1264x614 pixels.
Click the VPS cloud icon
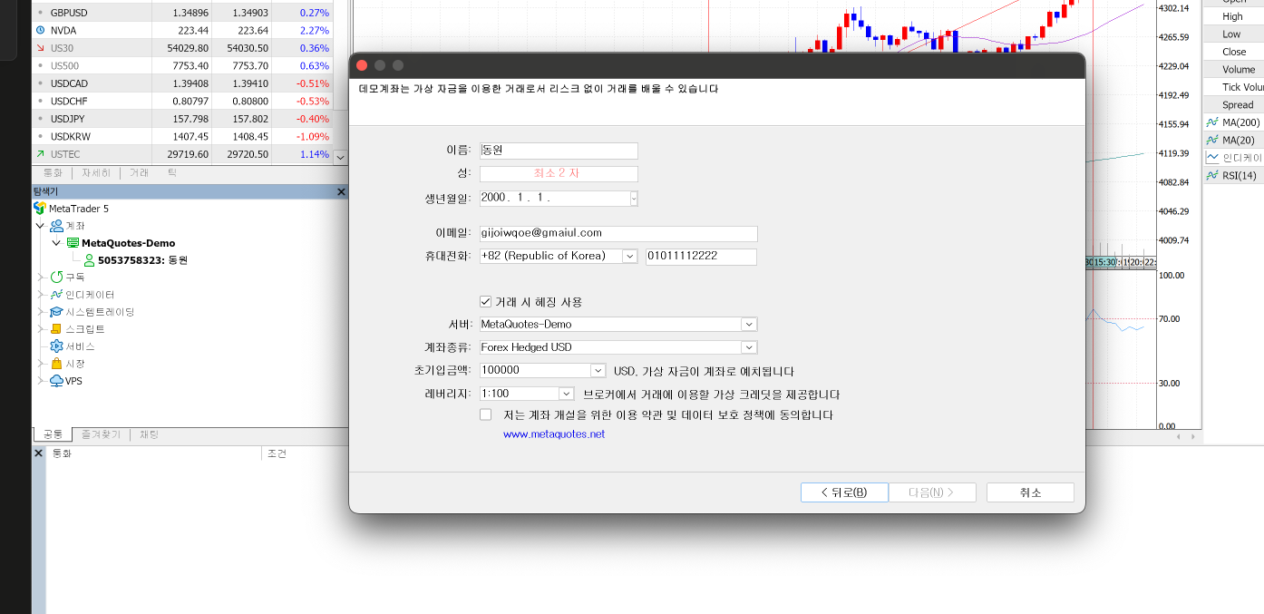56,381
